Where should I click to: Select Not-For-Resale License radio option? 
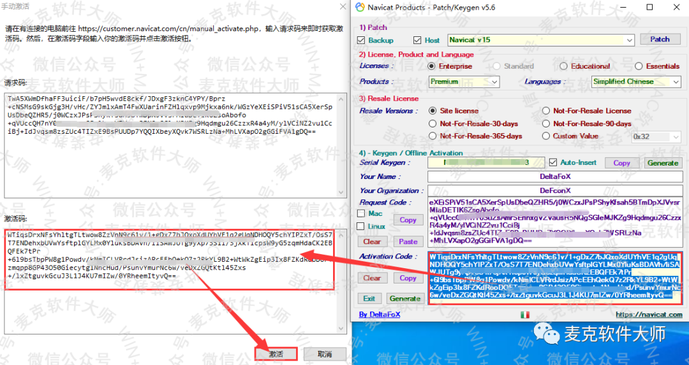[545, 111]
